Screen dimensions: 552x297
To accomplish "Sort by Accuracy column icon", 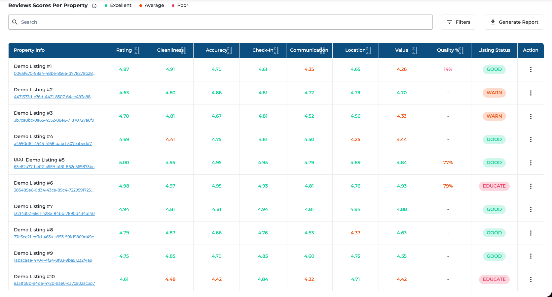I will coord(230,50).
